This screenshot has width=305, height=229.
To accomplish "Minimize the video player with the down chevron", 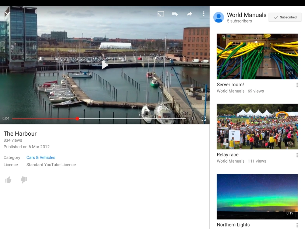I will pyautogui.click(x=7, y=13).
